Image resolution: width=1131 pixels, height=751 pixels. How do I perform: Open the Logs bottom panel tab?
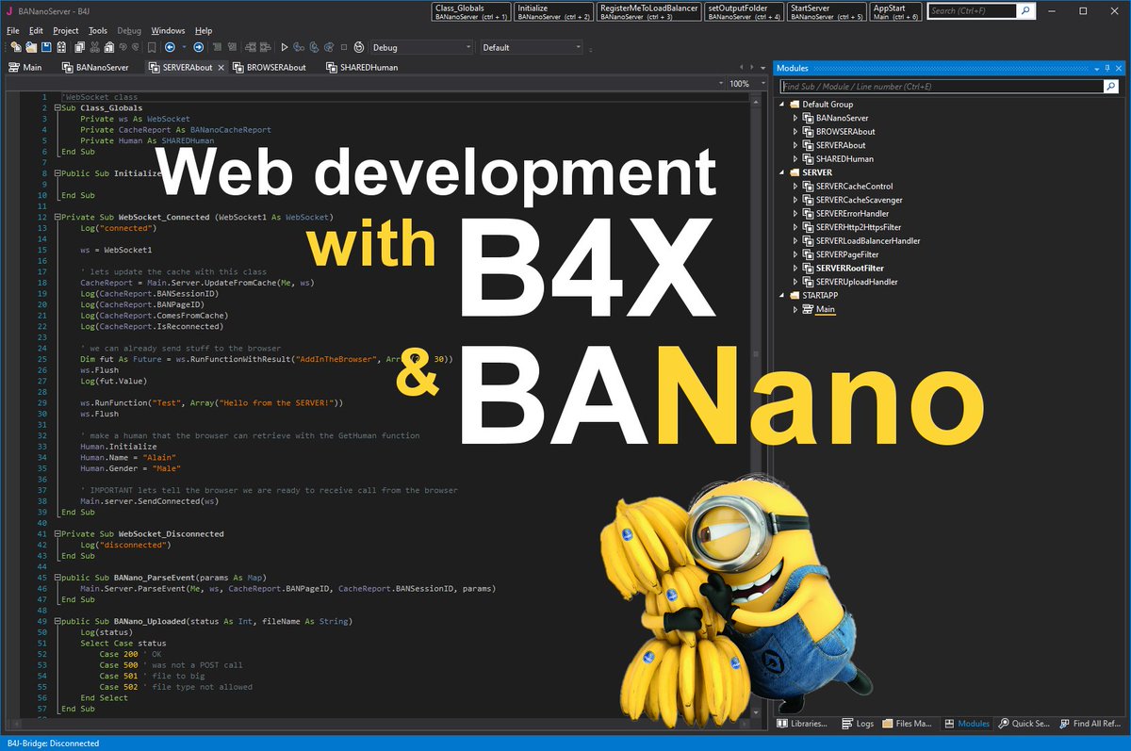pyautogui.click(x=858, y=724)
